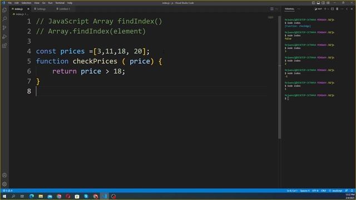Open the Terminal menu

[x=60, y=3]
